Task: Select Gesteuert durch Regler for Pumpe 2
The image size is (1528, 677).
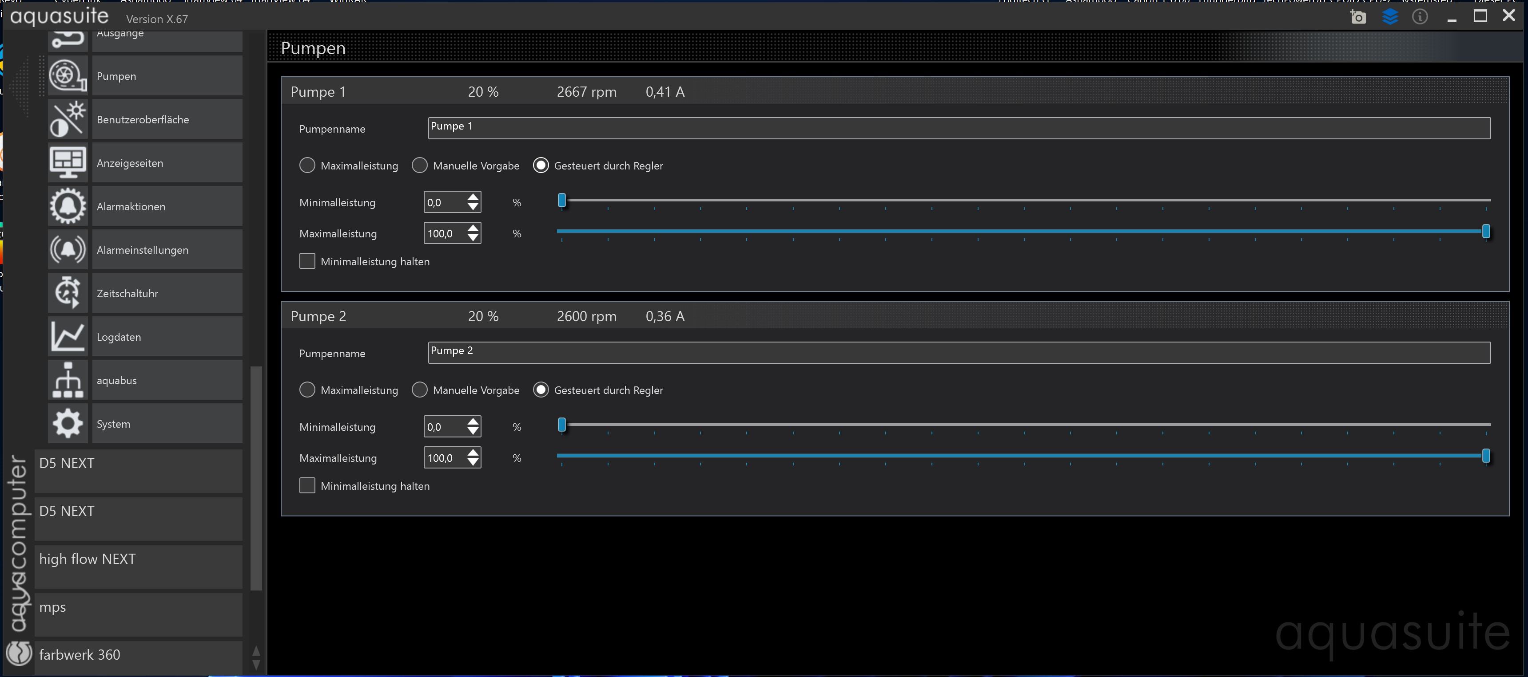Action: [541, 390]
